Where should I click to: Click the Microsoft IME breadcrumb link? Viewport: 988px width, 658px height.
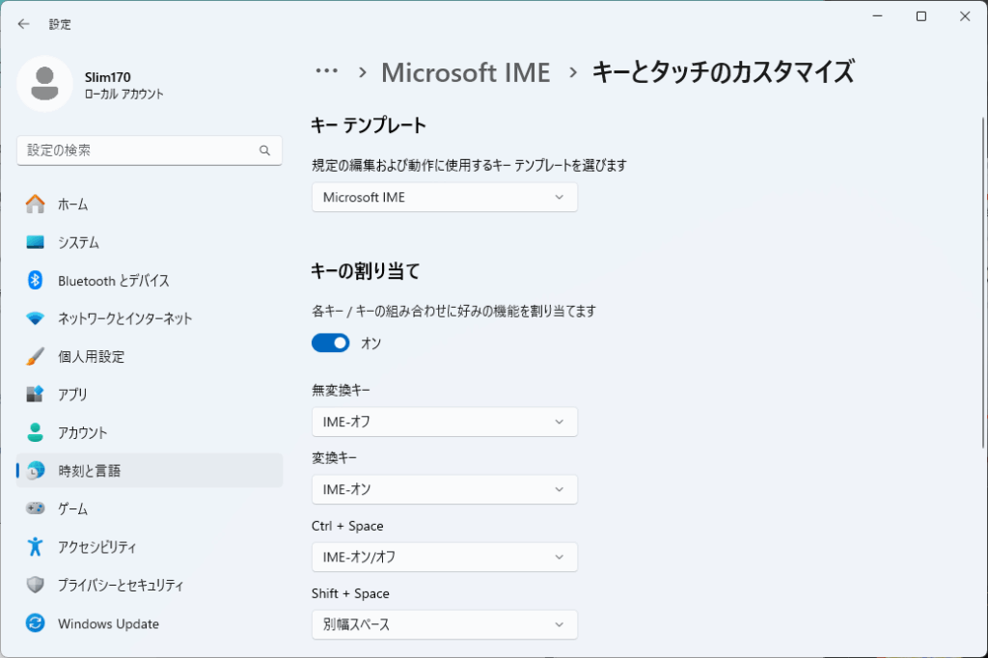tap(466, 72)
